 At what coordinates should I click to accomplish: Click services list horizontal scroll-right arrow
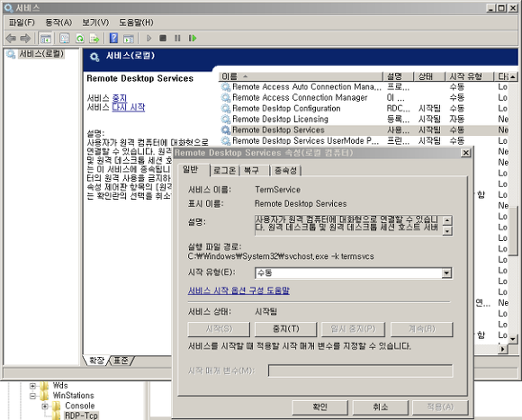(503, 349)
